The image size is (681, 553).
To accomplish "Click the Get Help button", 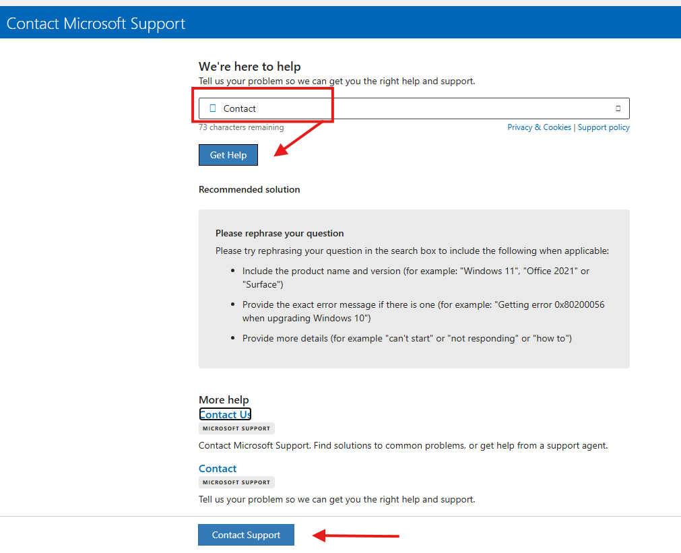I will coord(228,155).
